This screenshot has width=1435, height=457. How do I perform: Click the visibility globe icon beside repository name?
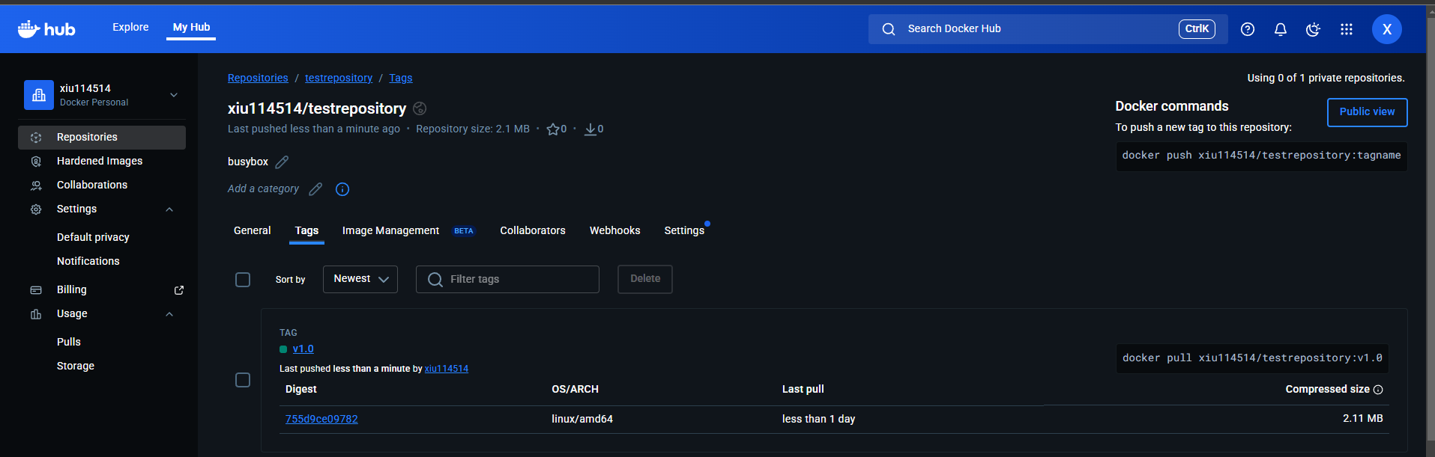(x=420, y=108)
